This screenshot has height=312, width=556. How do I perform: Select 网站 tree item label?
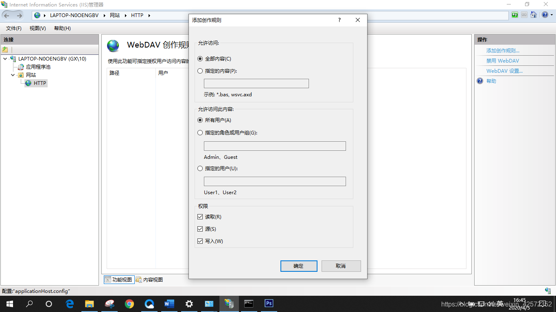pyautogui.click(x=31, y=75)
